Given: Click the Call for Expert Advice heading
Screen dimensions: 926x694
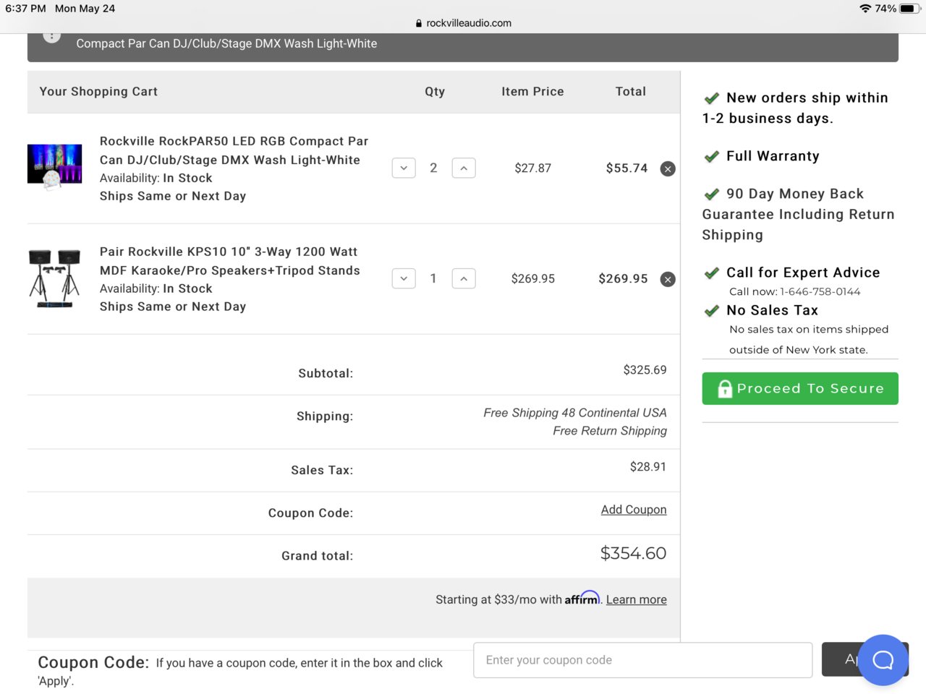Looking at the screenshot, I should point(803,273).
